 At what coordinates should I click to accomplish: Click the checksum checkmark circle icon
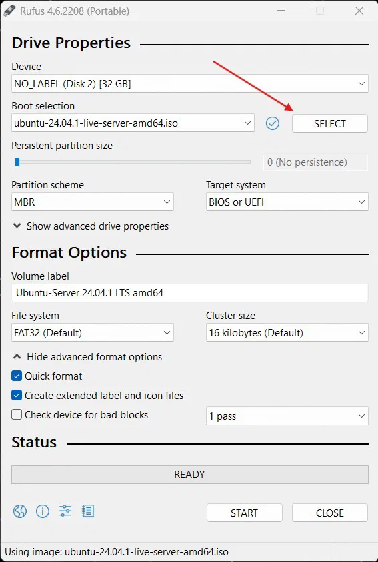click(x=273, y=123)
